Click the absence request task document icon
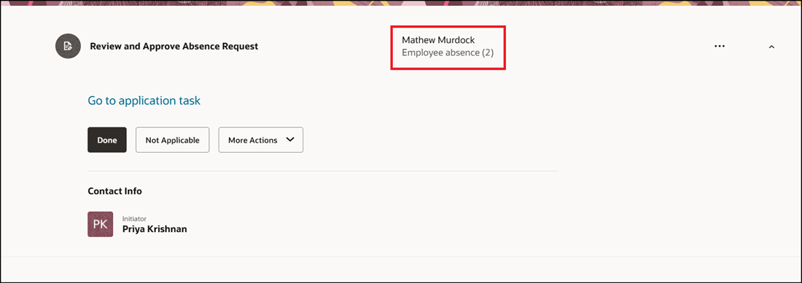The width and height of the screenshot is (802, 283). click(x=68, y=47)
